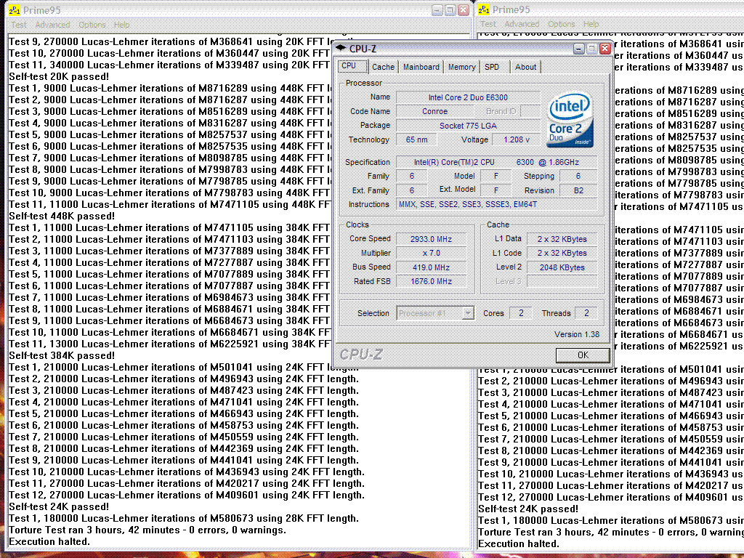This screenshot has height=558, width=744.
Task: Click the Level 2 value "2048 KBytes"
Action: coord(562,267)
